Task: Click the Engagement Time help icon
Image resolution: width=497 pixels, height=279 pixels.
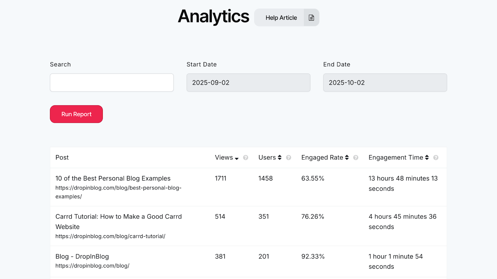Action: pos(436,157)
